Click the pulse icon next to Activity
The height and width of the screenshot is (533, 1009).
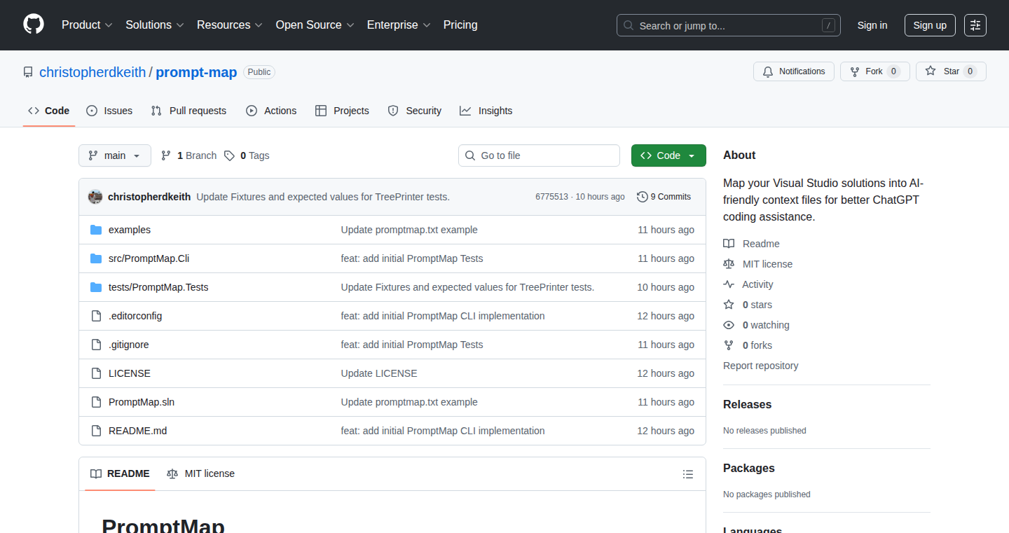coord(729,284)
